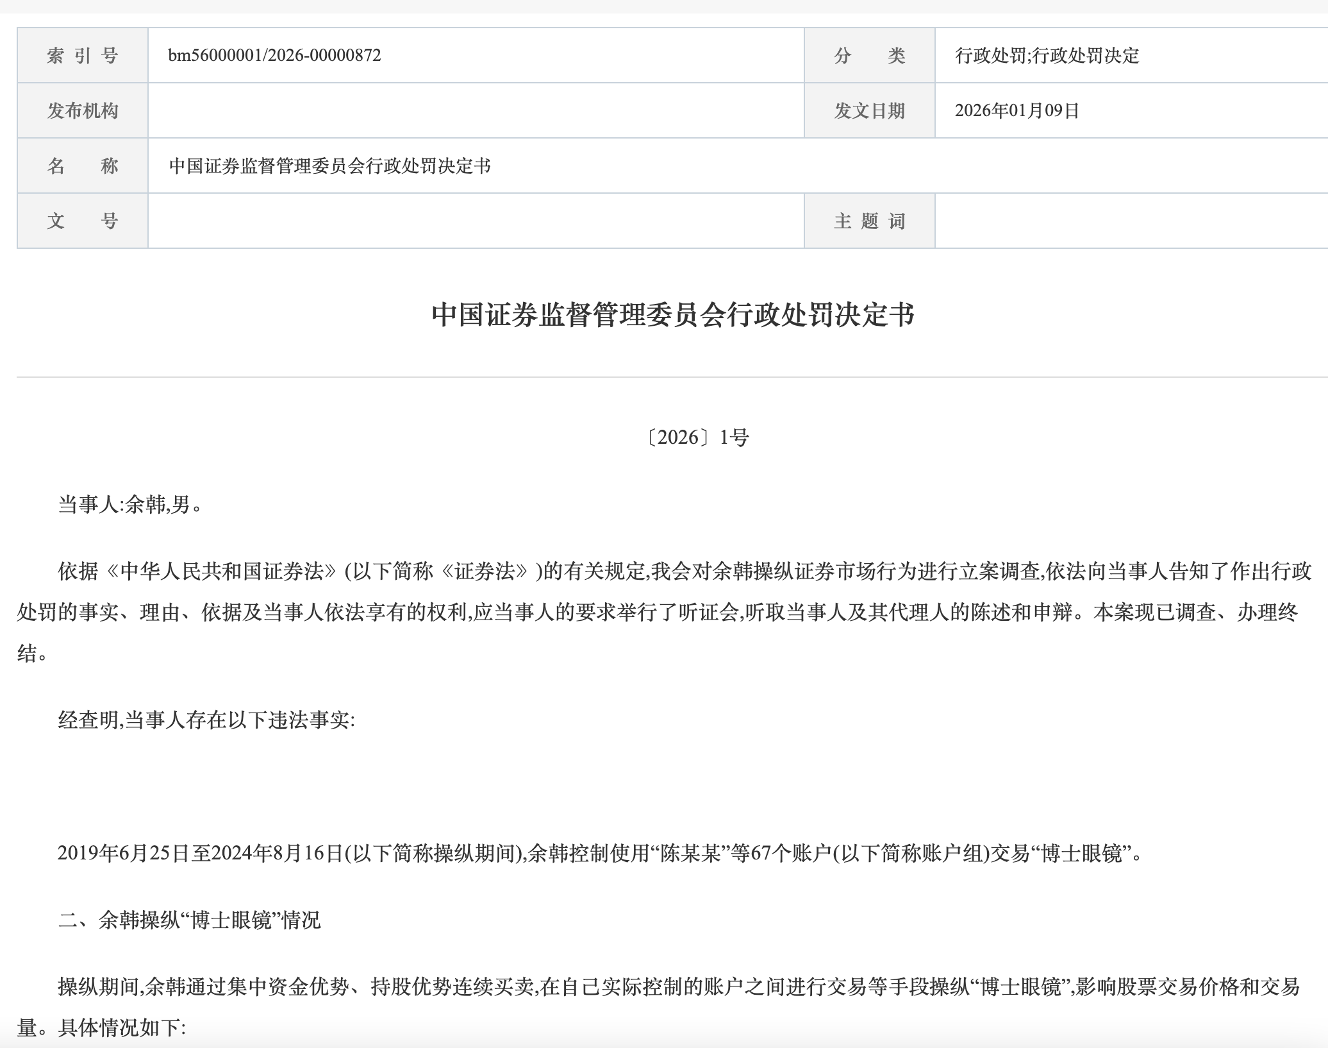Viewport: 1328px width, 1048px height.
Task: Click the large bold heading 中国证券监督管理委员会行政处罚决定书
Action: (672, 315)
